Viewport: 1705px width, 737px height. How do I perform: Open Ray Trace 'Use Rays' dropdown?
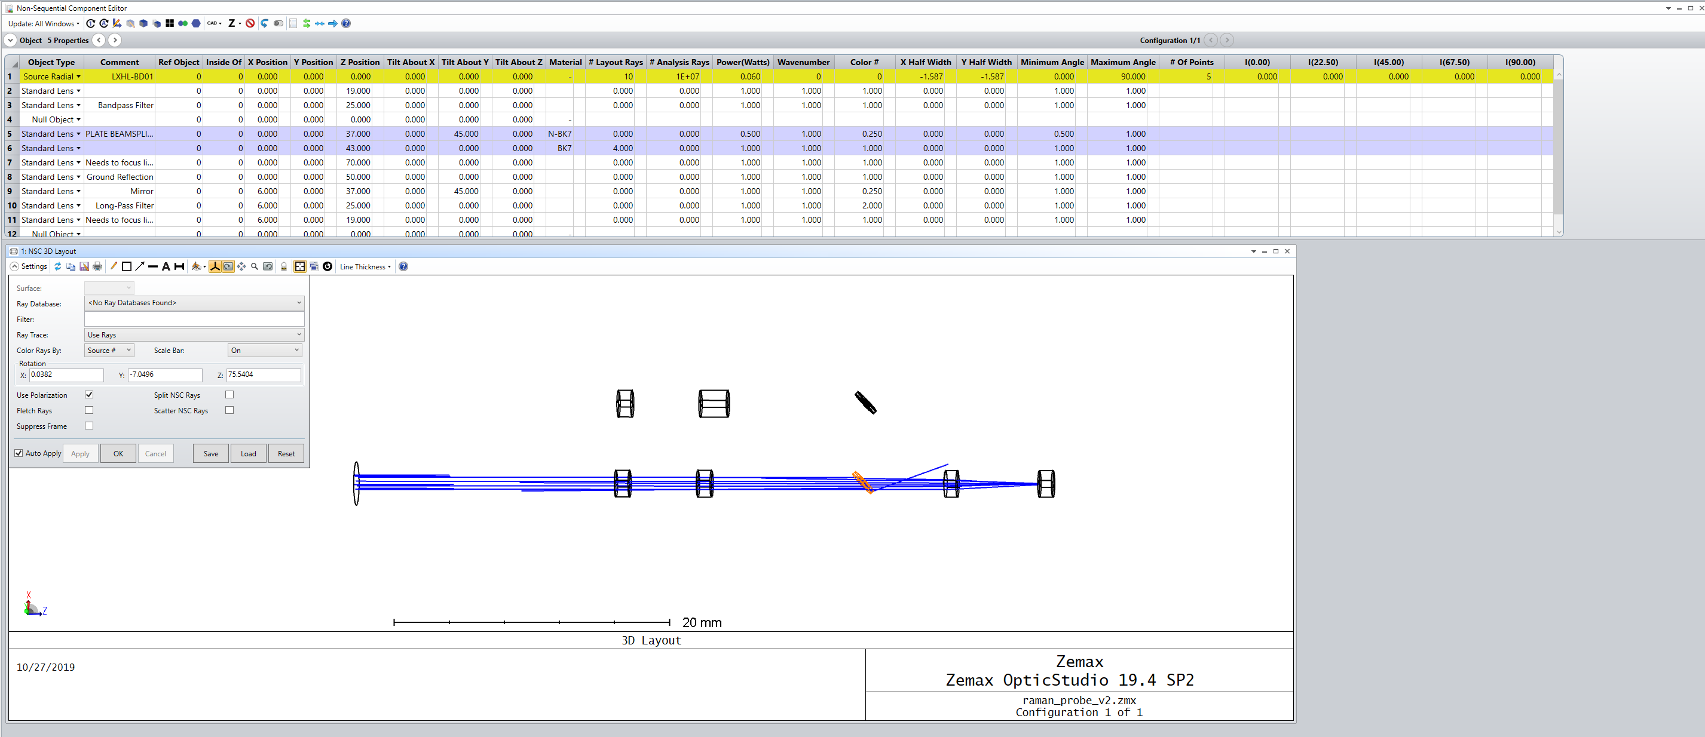pyautogui.click(x=194, y=335)
